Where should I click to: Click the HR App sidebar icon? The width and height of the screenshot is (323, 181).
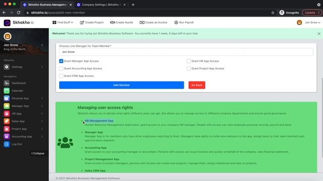coord(7,114)
